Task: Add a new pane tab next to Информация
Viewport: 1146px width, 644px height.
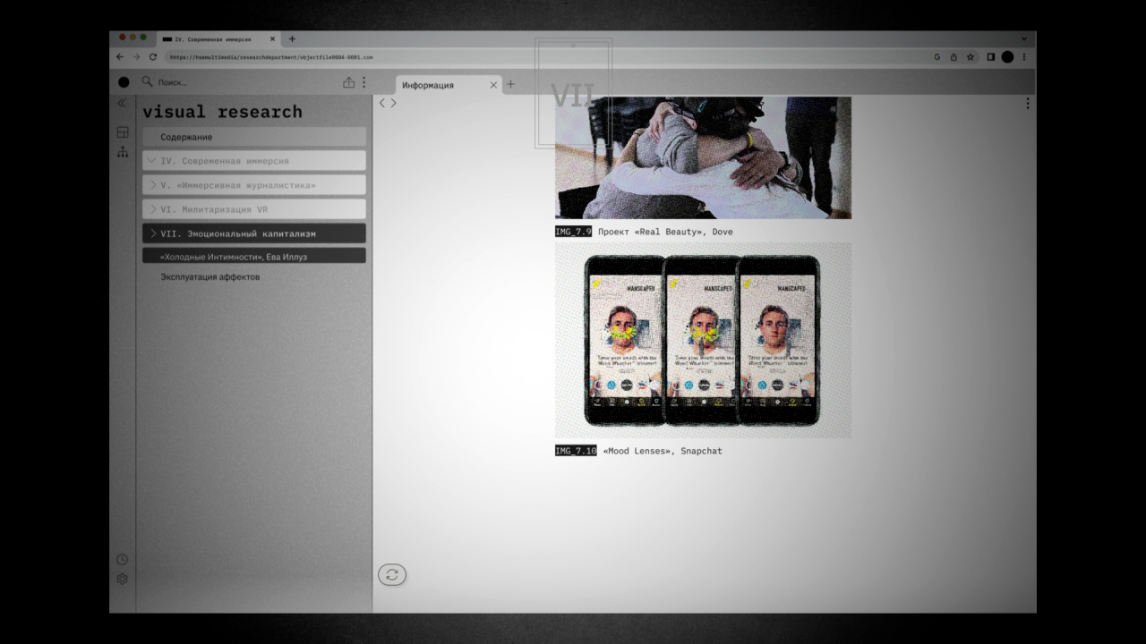Action: [511, 85]
